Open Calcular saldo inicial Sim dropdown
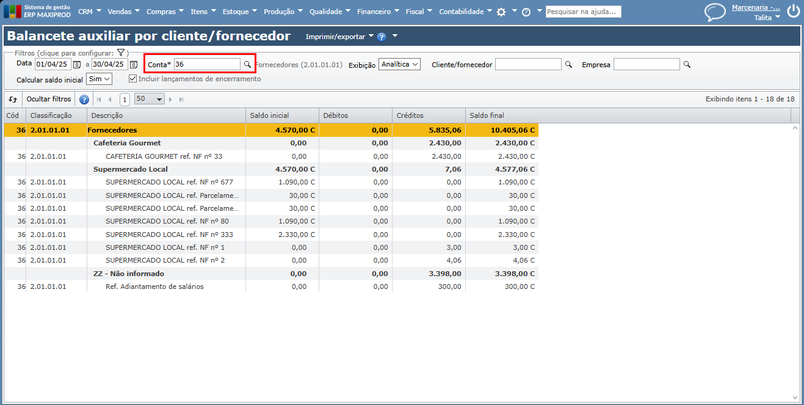The height and width of the screenshot is (405, 804). point(99,79)
